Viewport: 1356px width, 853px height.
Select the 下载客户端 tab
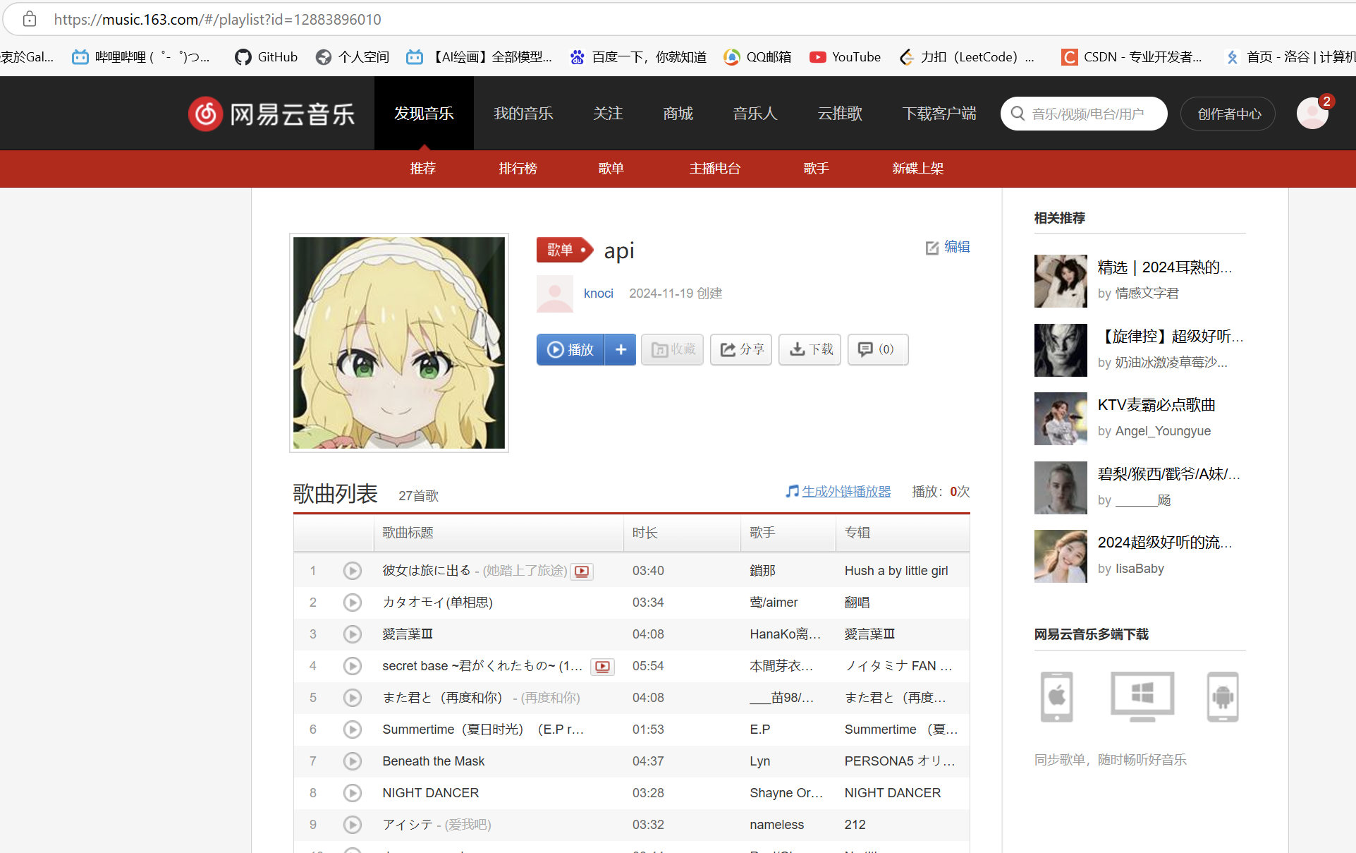tap(939, 114)
